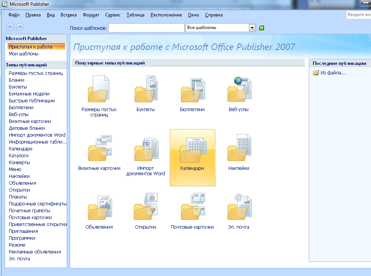The width and height of the screenshot is (371, 276).
Task: Open the Объявления folder icon
Action: point(100,208)
